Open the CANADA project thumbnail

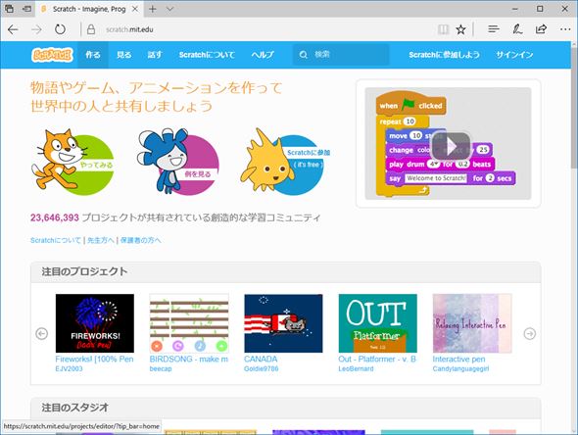(x=283, y=323)
